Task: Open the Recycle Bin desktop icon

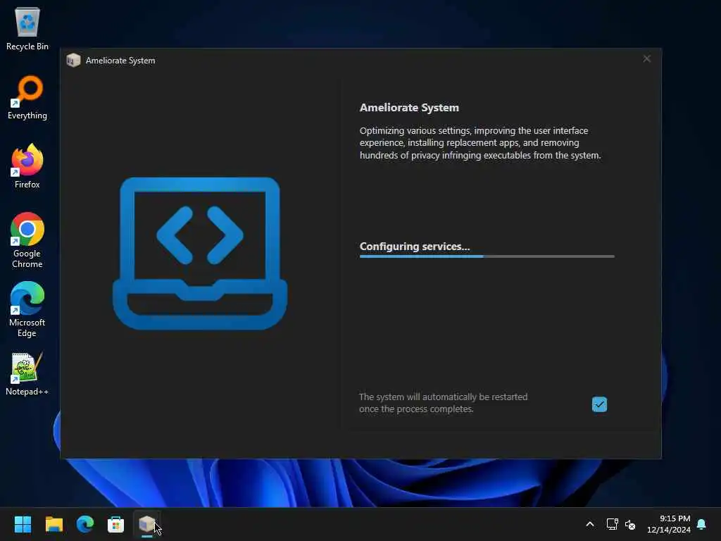Action: click(27, 28)
